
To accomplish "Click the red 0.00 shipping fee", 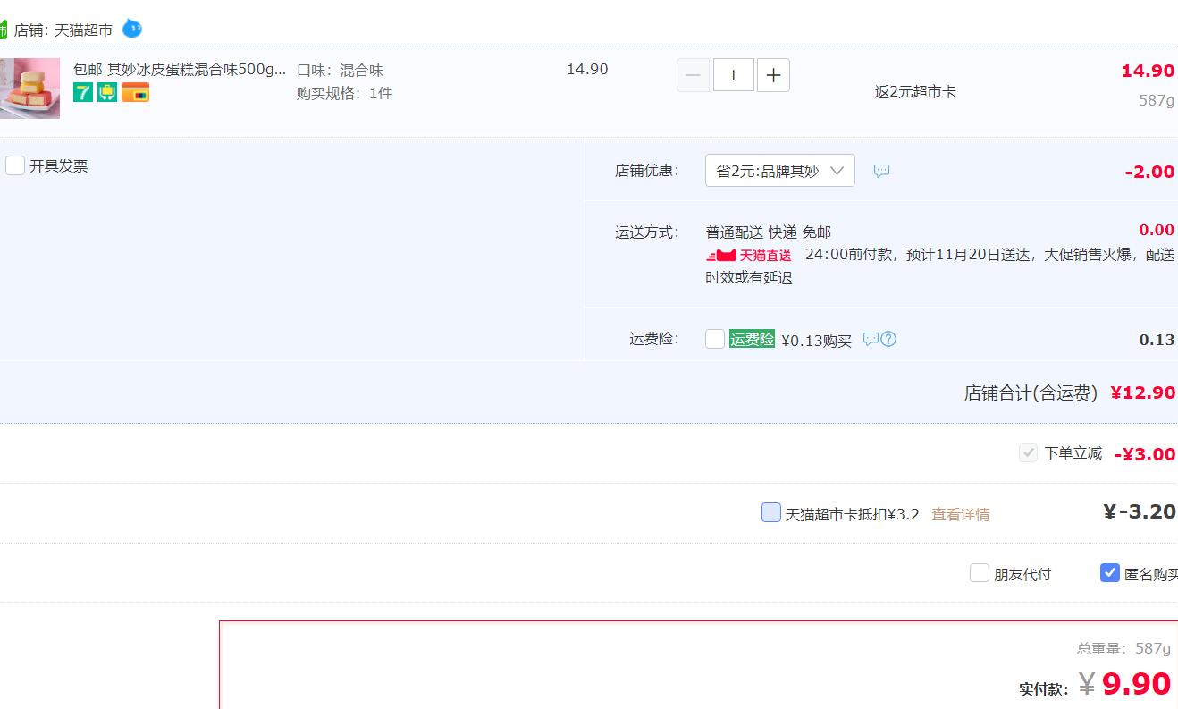I will pyautogui.click(x=1157, y=230).
